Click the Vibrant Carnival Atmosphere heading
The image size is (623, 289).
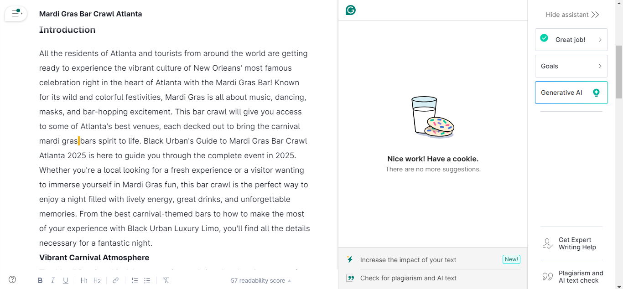(x=94, y=258)
